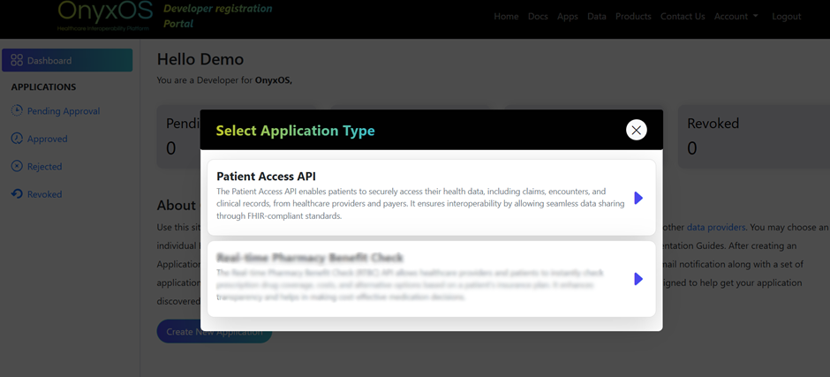Select Data in the top menu

pyautogui.click(x=597, y=16)
